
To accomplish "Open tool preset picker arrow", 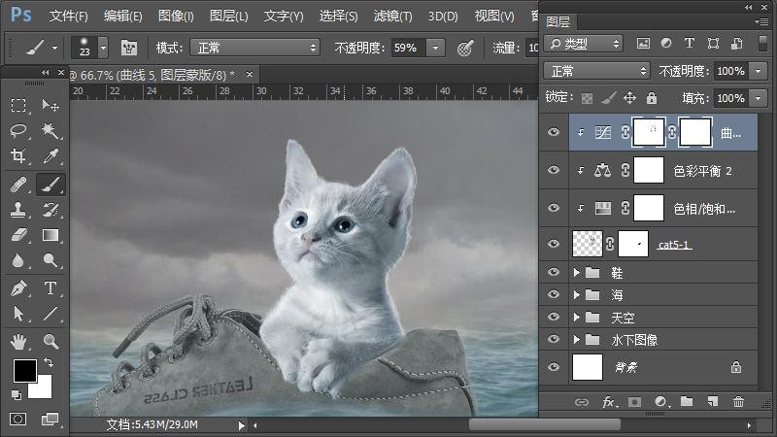I will pyautogui.click(x=54, y=48).
